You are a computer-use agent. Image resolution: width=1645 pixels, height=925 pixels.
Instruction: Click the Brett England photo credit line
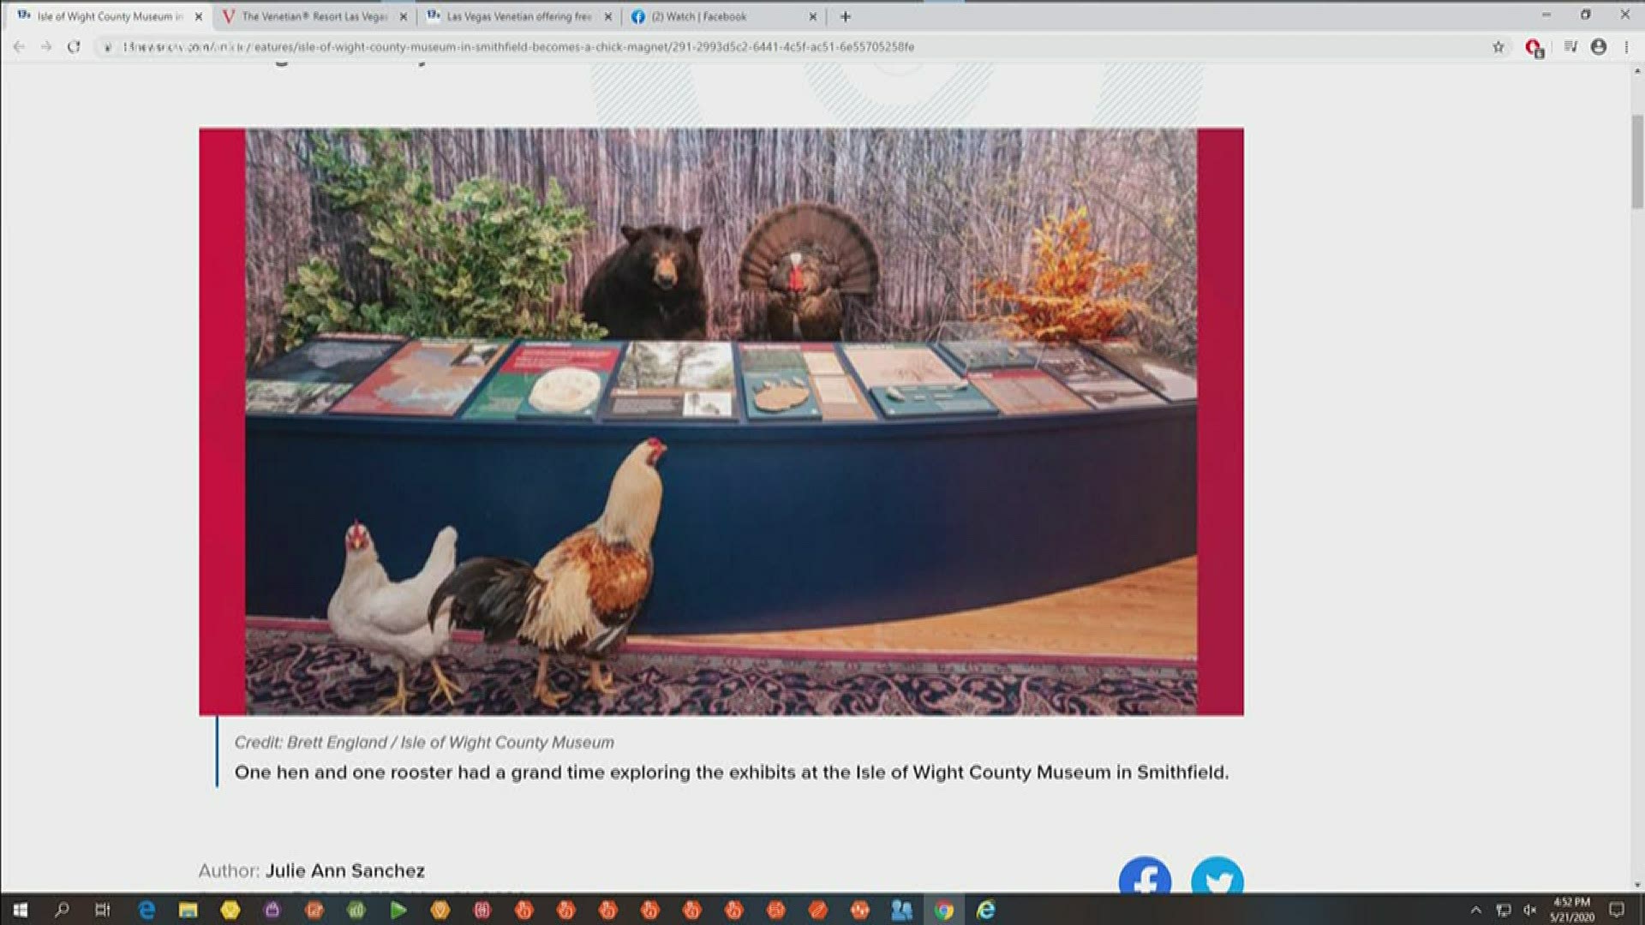424,743
